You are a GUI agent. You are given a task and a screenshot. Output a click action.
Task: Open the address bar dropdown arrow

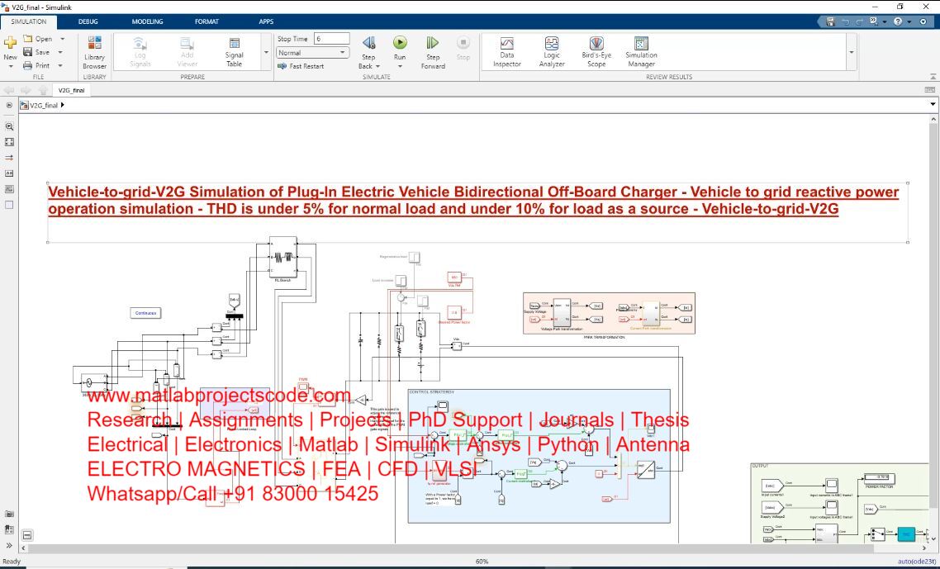pos(933,105)
